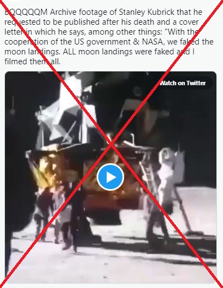This screenshot has width=223, height=288.
Task: Click the dark sky area of video
Action: 194,129
